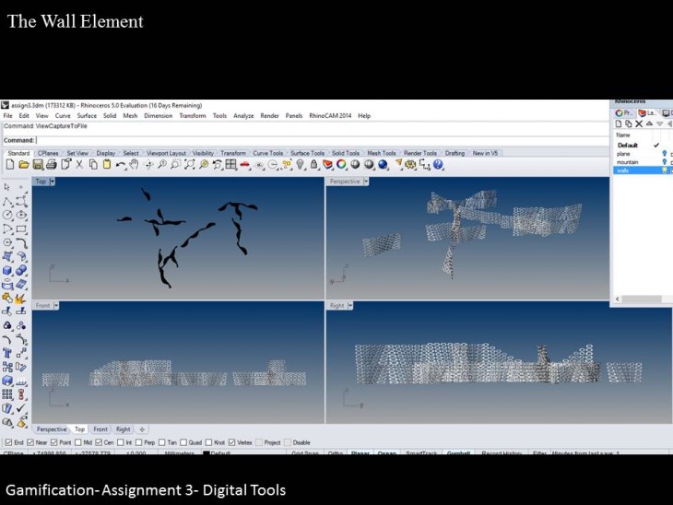Viewport: 673px width, 505px height.
Task: Open the Surface menu
Action: (x=87, y=116)
